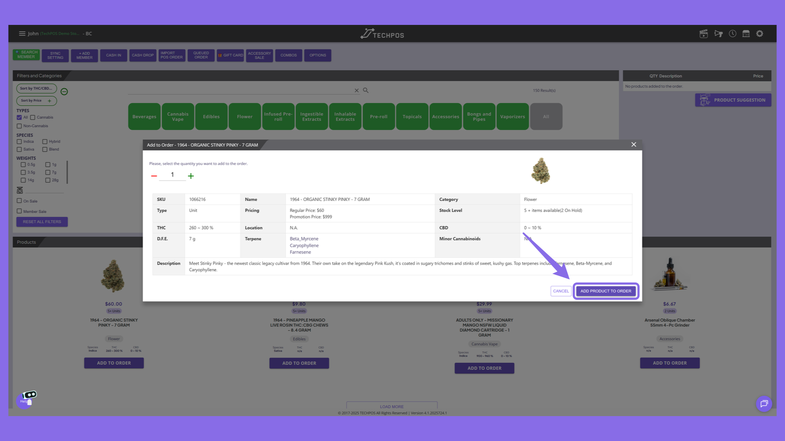Check the Cannabis type checkbox
The image size is (785, 441).
pyautogui.click(x=33, y=118)
